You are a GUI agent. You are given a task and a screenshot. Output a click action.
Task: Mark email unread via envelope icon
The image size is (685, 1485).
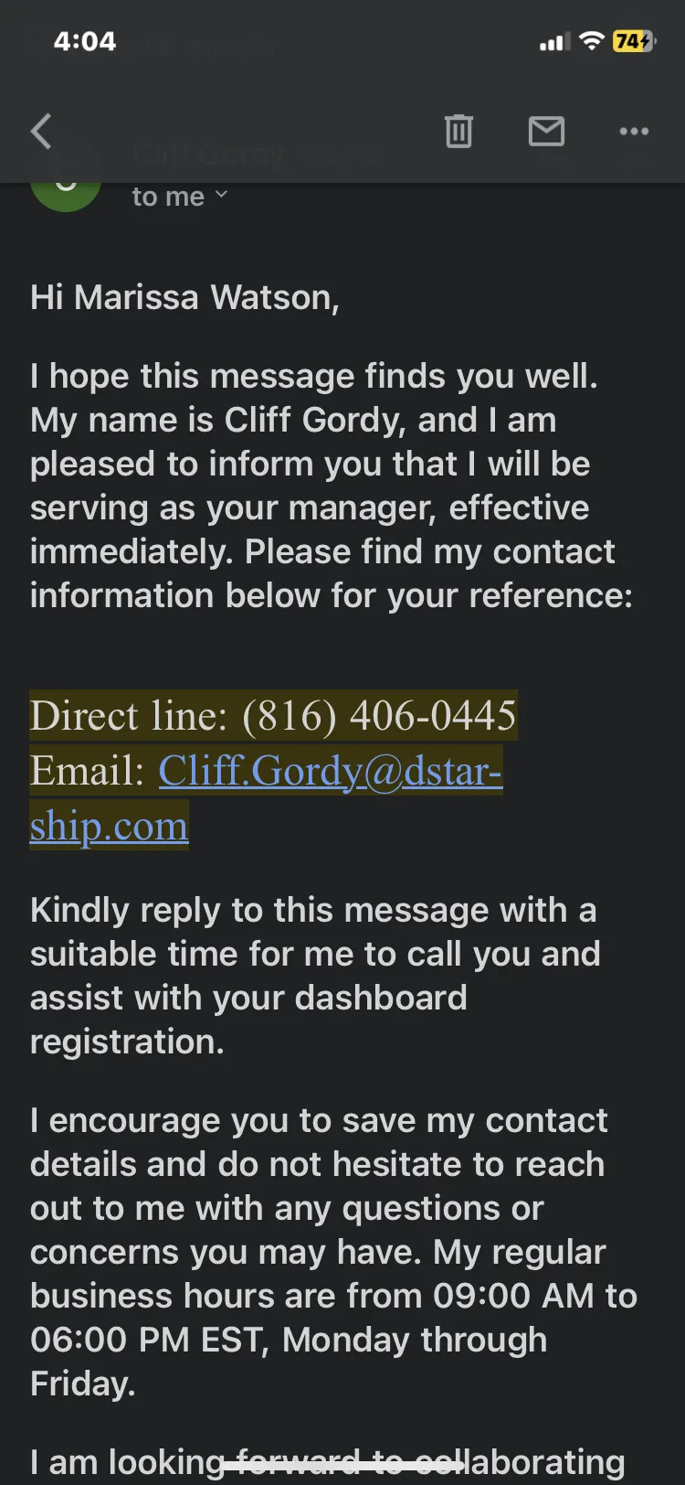point(546,132)
